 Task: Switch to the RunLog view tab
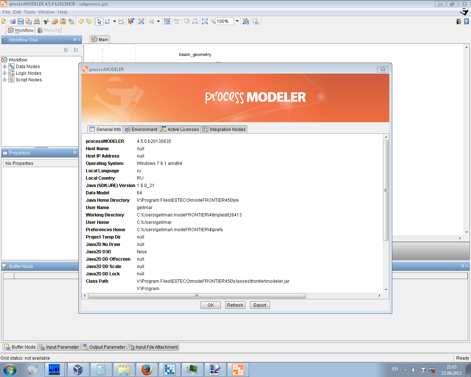pos(48,30)
